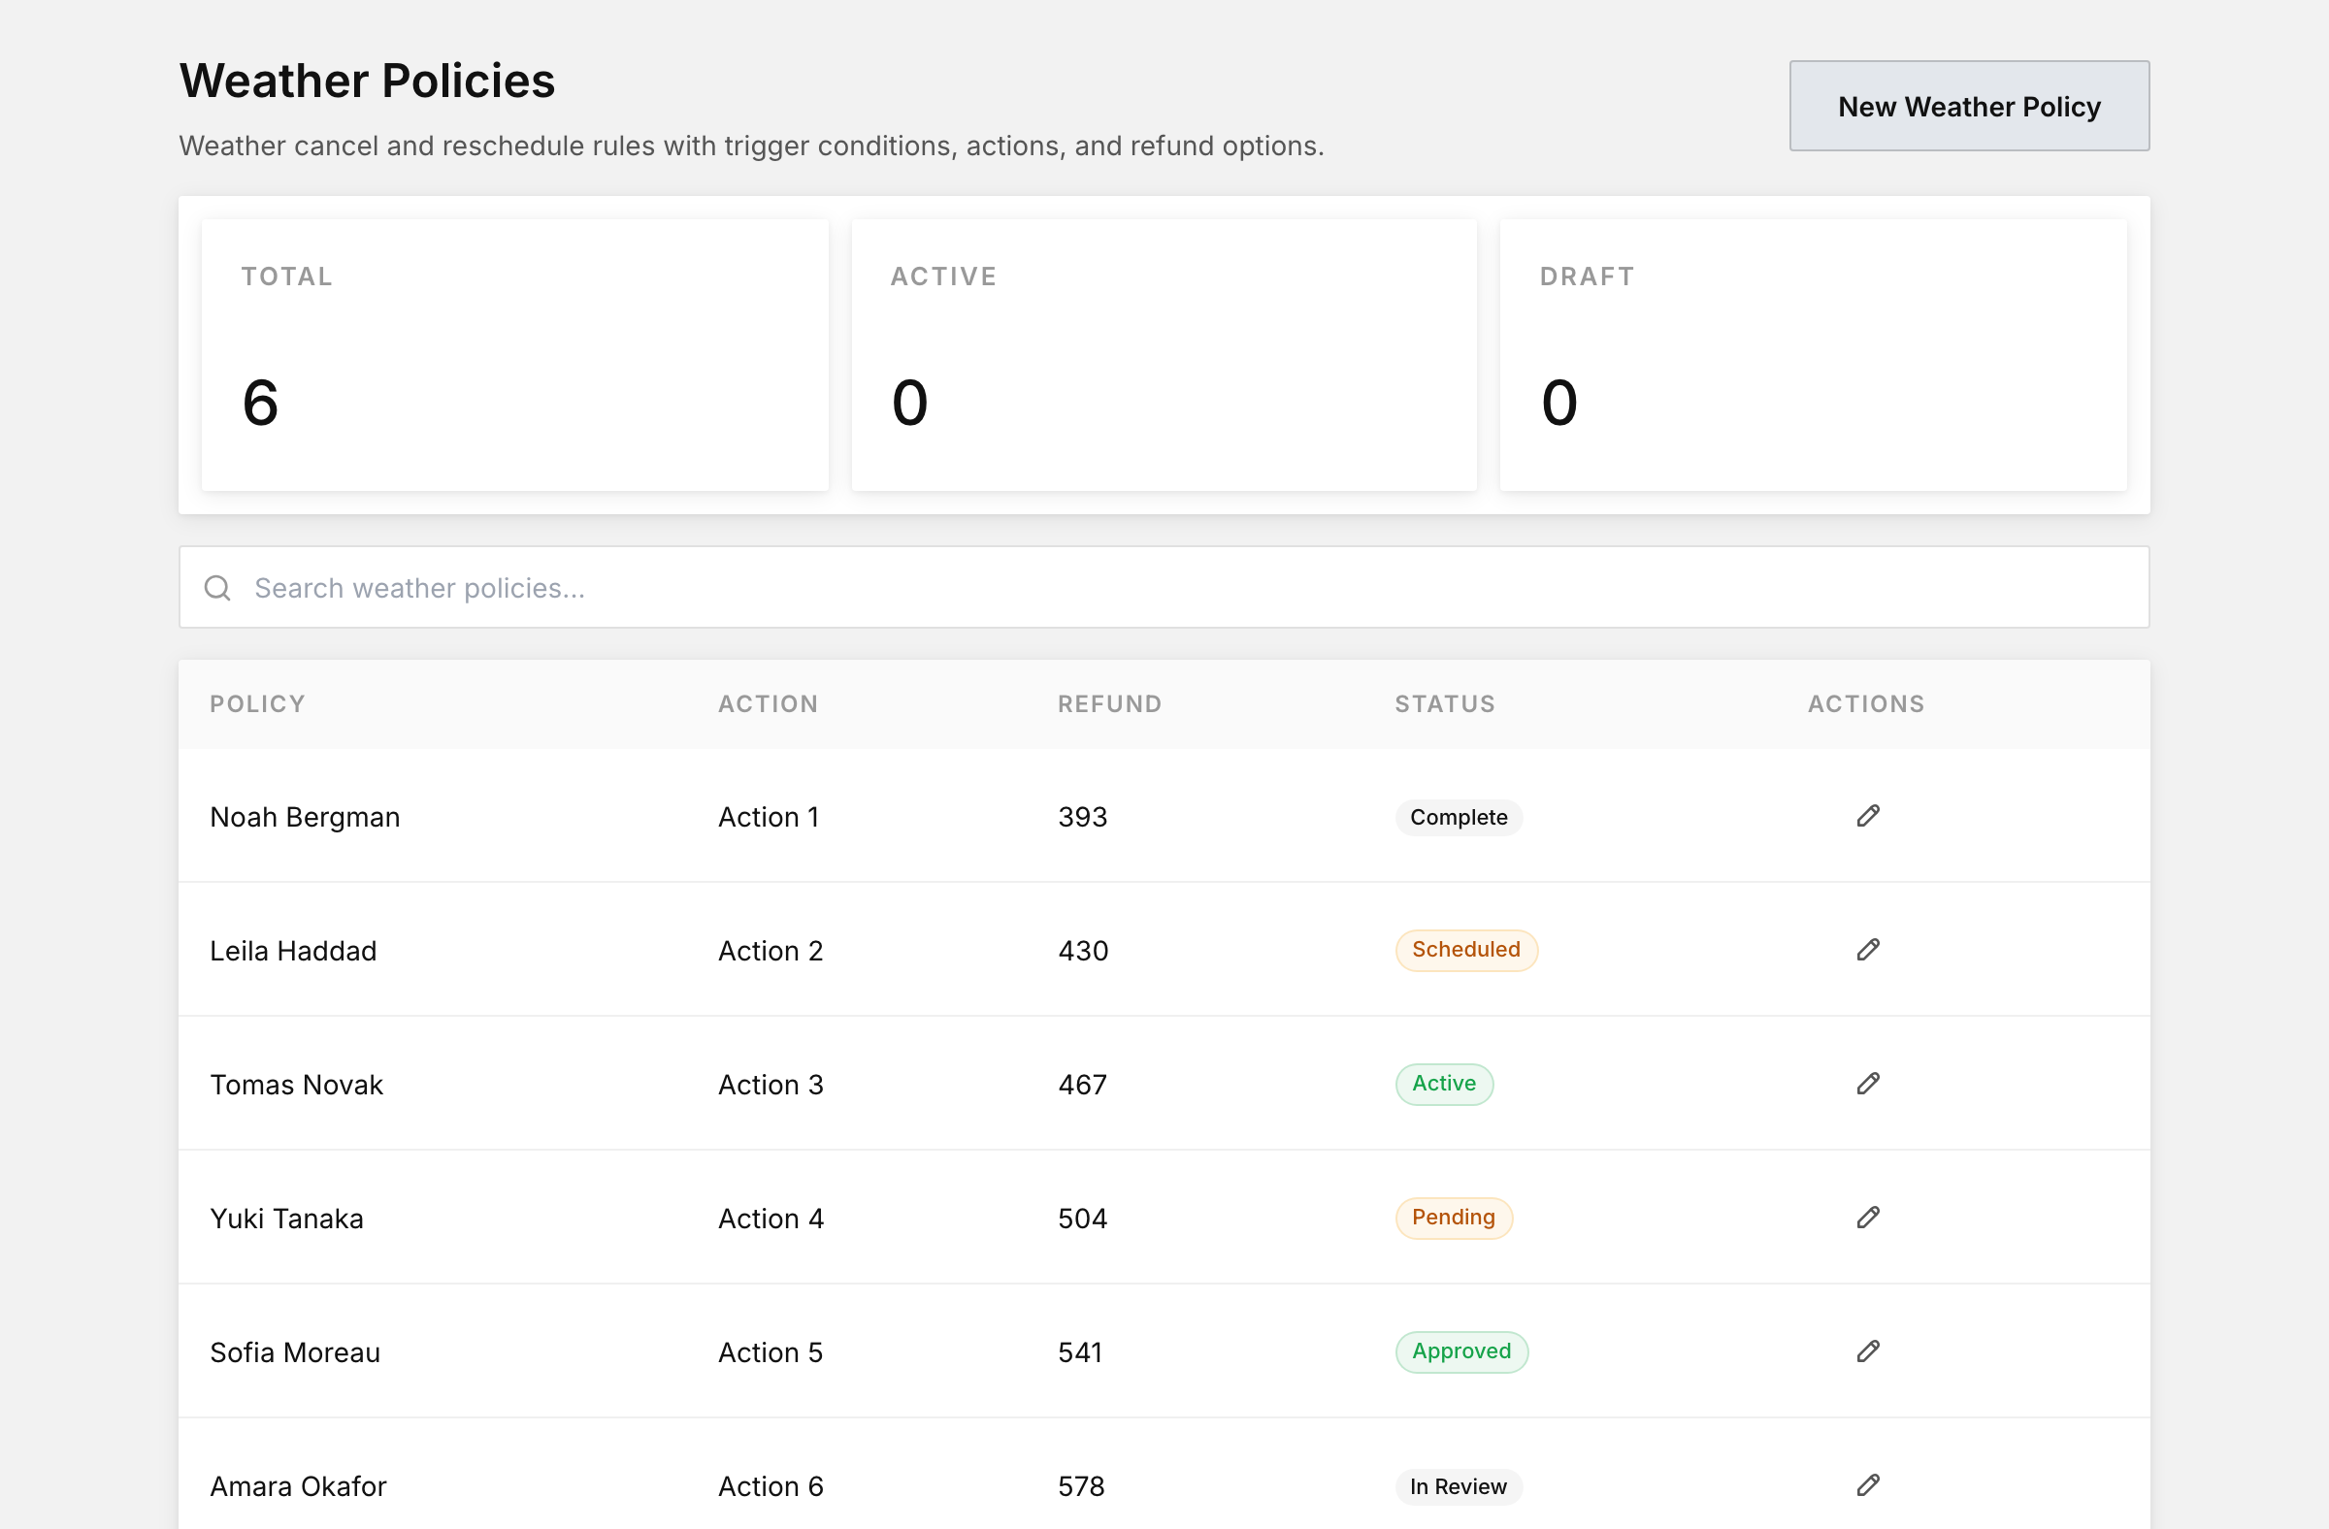Sort by the Status column header
This screenshot has height=1529, width=2329.
point(1444,703)
